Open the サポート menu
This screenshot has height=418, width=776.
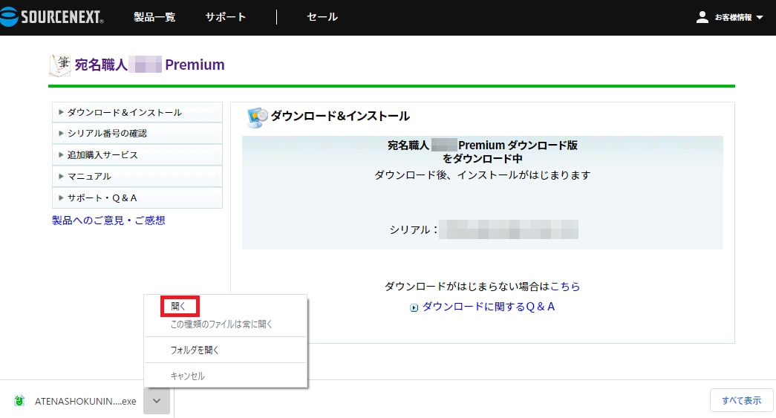pyautogui.click(x=226, y=17)
